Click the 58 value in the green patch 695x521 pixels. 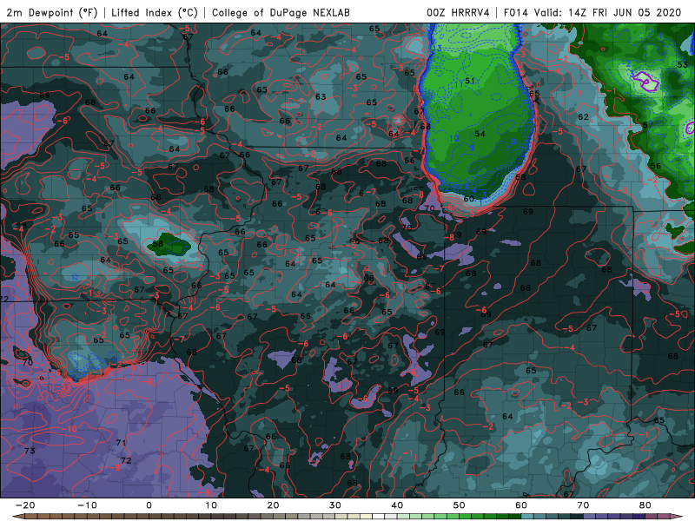[158, 243]
